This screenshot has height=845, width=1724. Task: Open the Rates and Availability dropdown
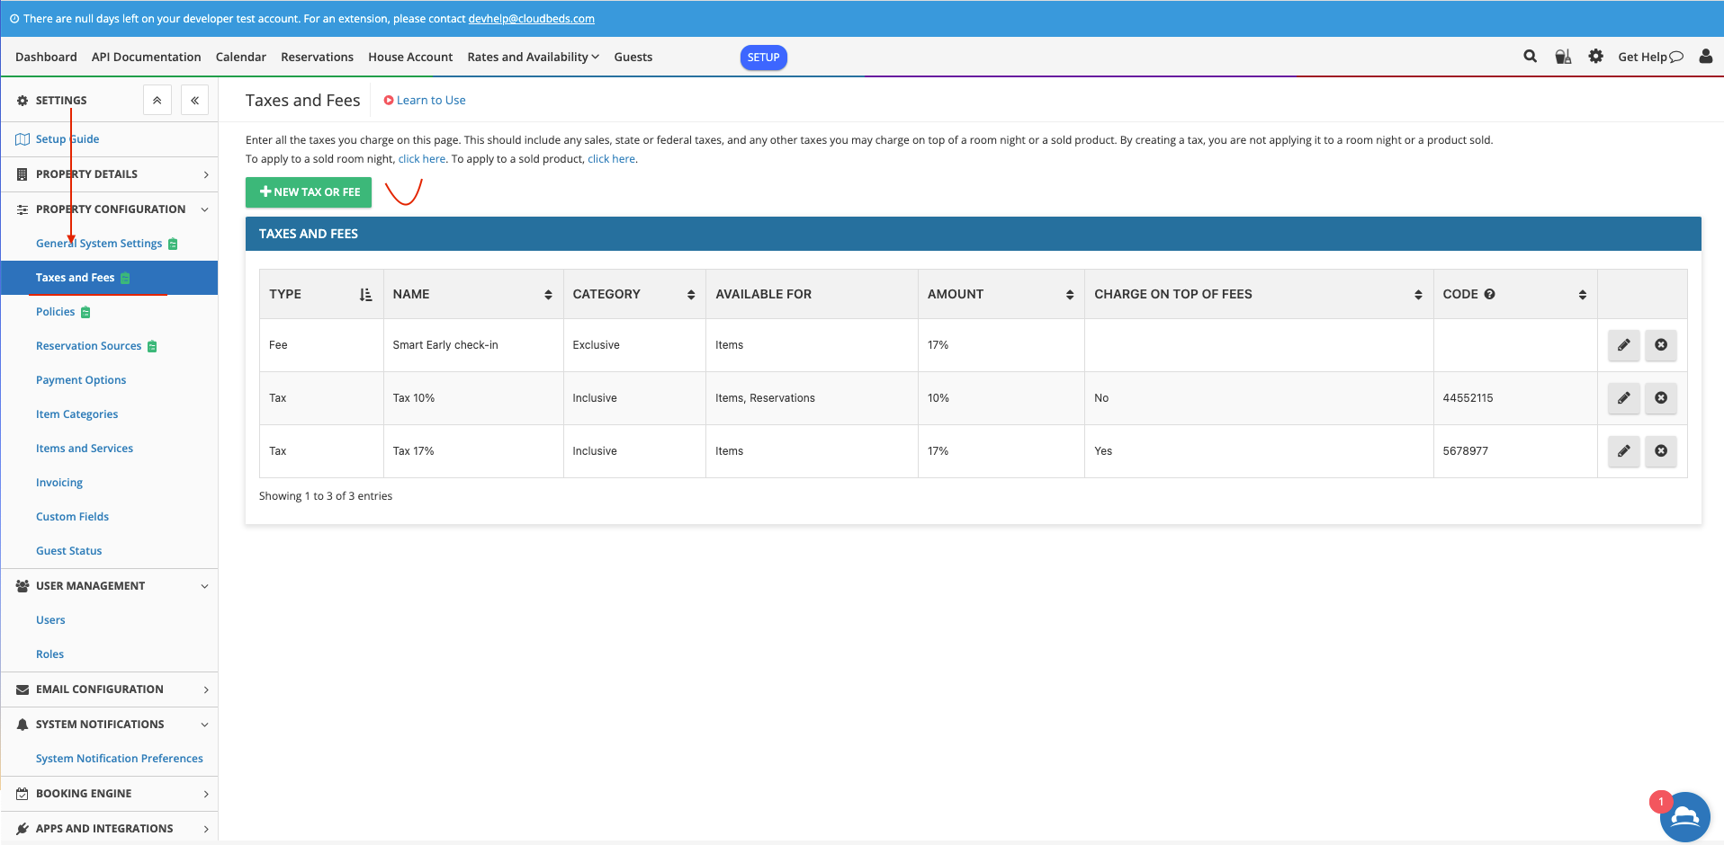point(532,57)
